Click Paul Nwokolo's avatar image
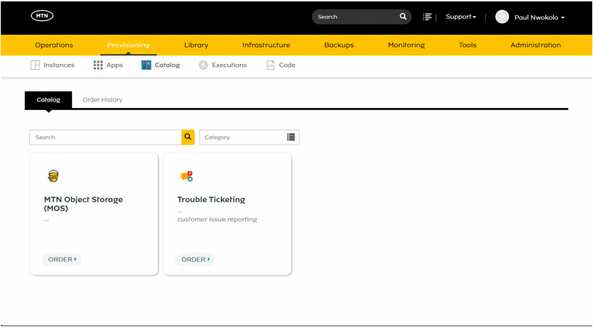The width and height of the screenshot is (593, 331). point(502,17)
